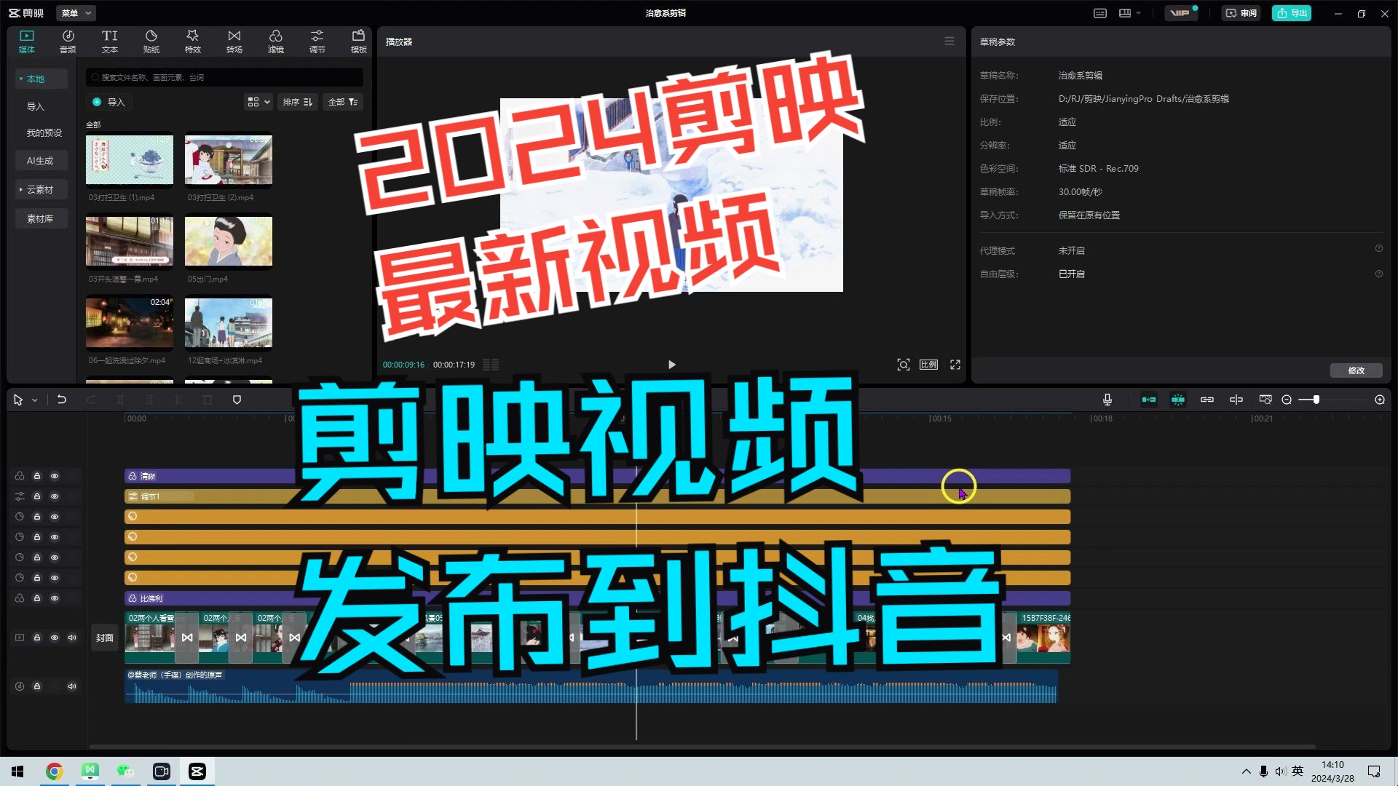Open the select tool mode dropdown arrow

pyautogui.click(x=34, y=400)
